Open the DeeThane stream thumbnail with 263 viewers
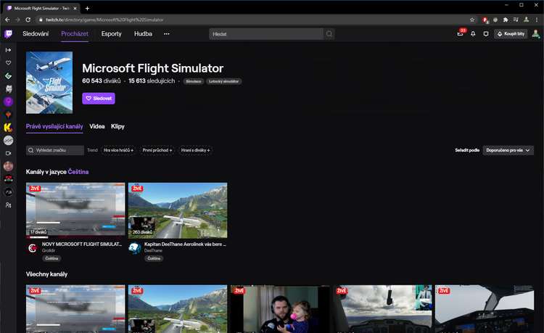 178,210
